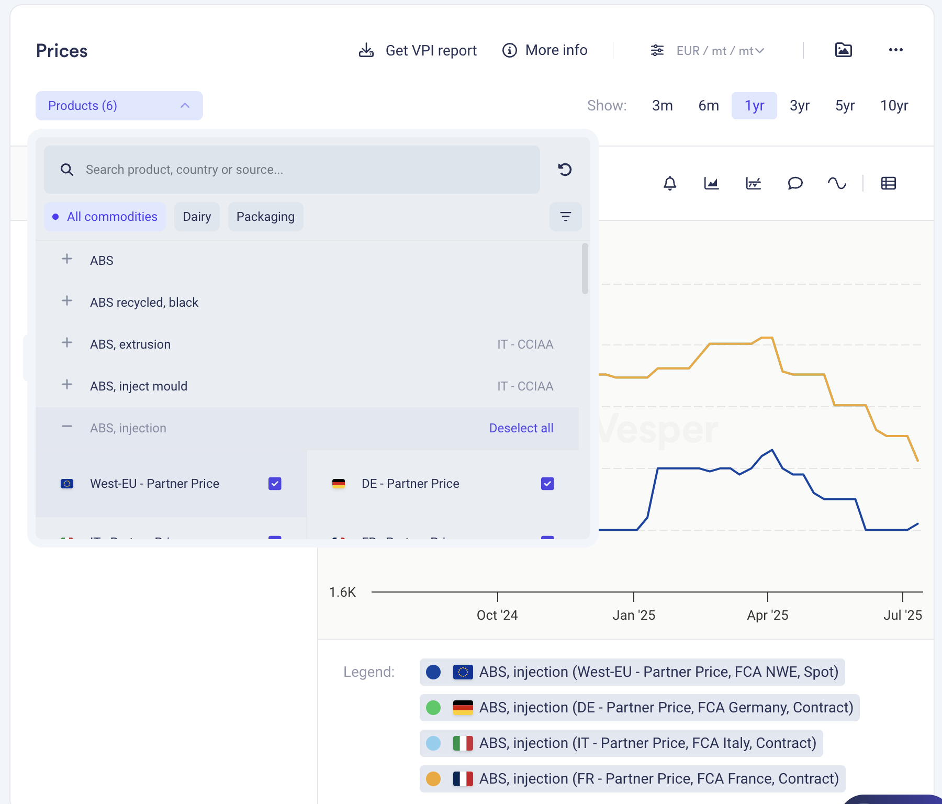Uncheck DE - Partner Price checkbox

(547, 484)
